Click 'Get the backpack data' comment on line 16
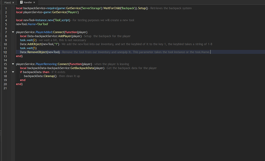265x161 pixels. click(x=122, y=68)
